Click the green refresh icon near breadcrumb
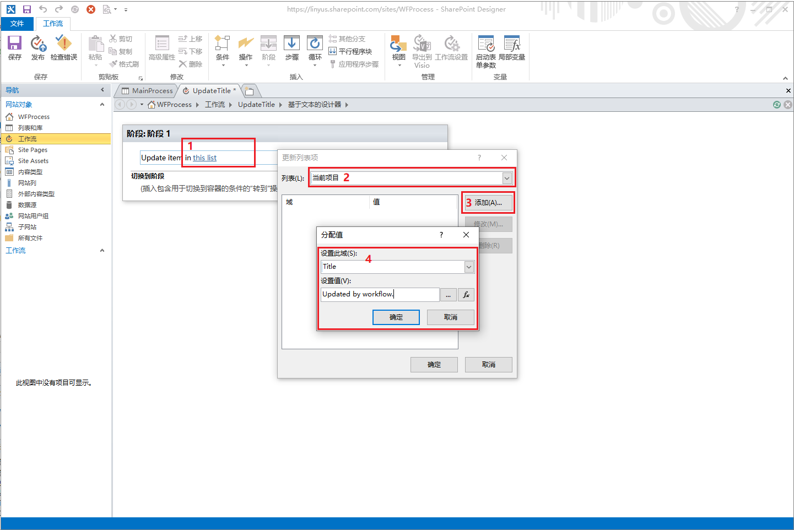 [777, 105]
